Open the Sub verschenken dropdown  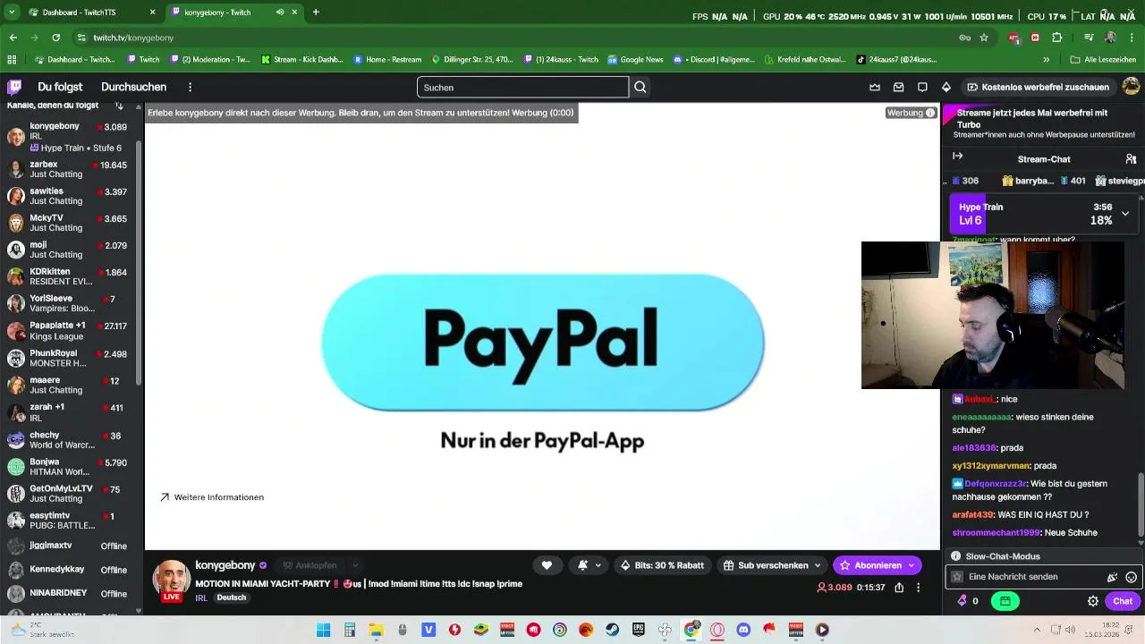817,565
